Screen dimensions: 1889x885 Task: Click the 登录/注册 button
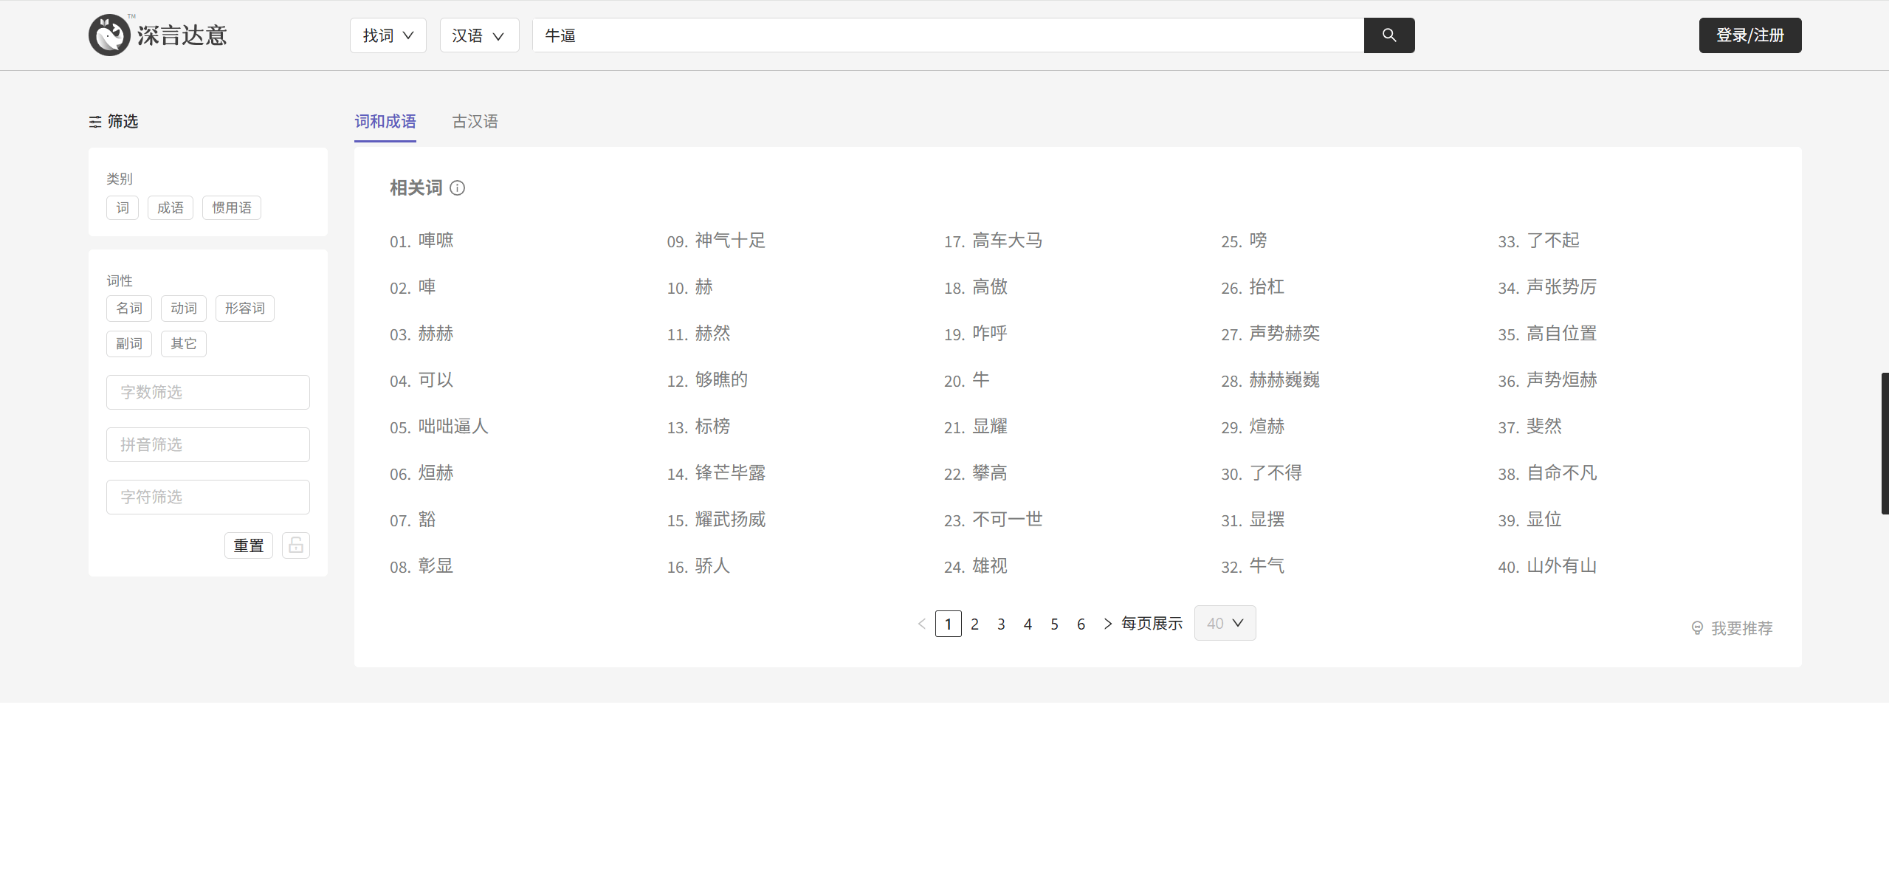click(x=1749, y=35)
